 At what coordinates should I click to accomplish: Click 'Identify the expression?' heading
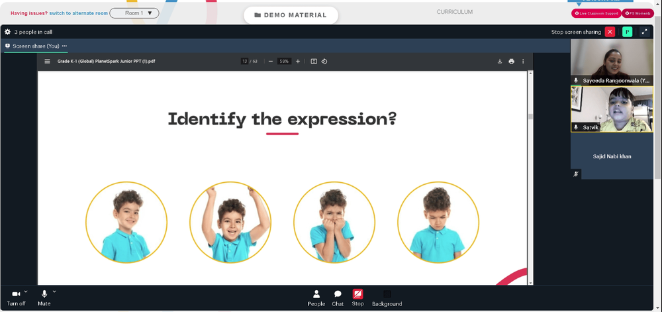click(x=282, y=119)
